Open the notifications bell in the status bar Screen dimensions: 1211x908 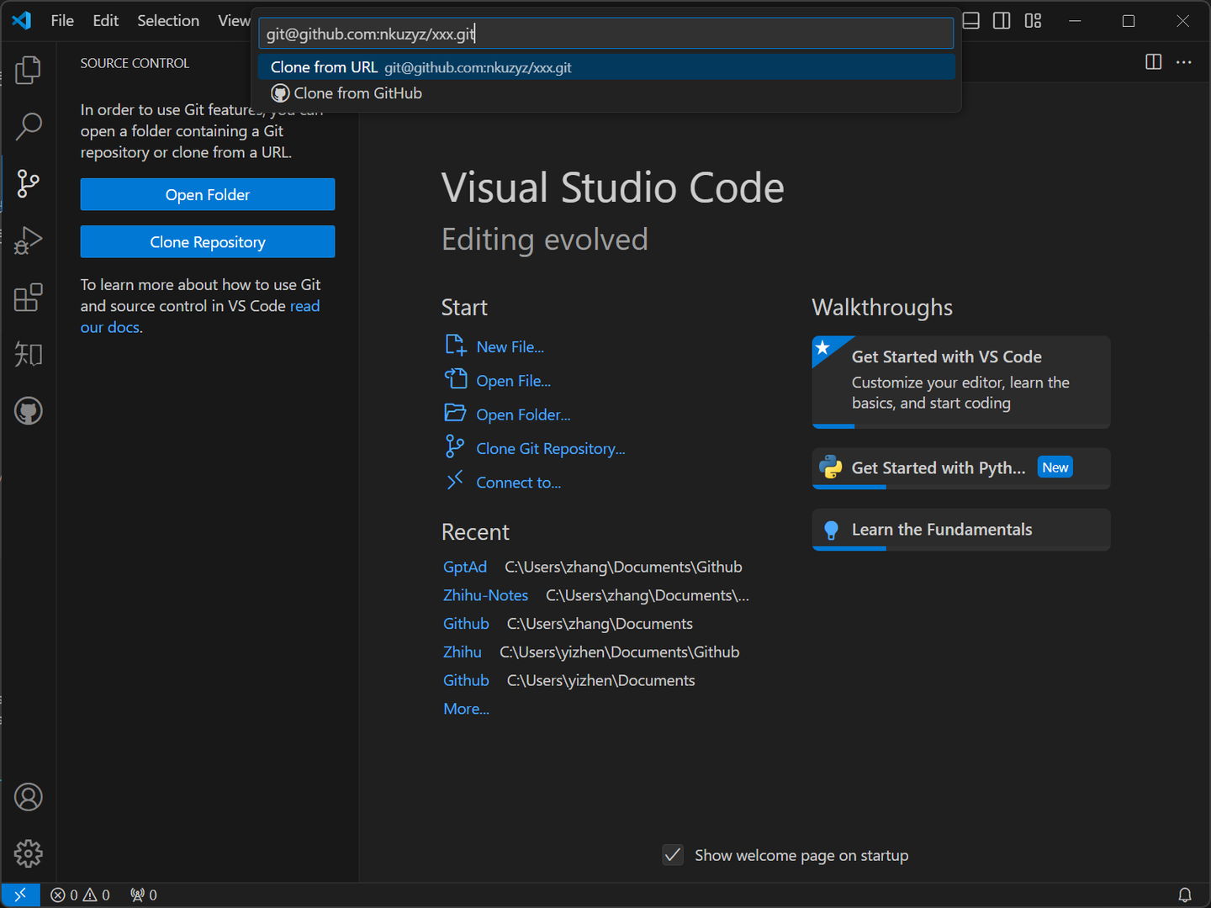click(1185, 895)
